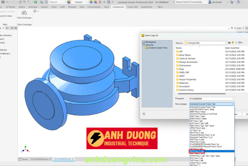Choose SAT Files (*.sat) from type list

(197, 151)
